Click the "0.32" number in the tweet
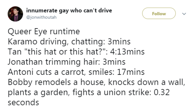 pyautogui.click(x=162, y=92)
